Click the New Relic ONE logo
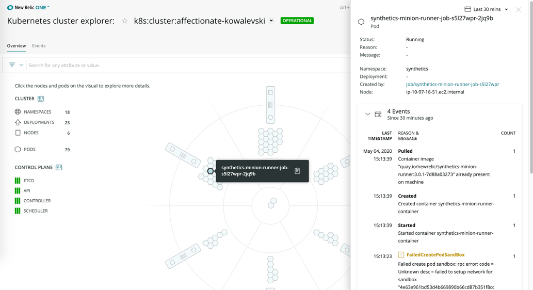This screenshot has height=290, width=533. [28, 7]
